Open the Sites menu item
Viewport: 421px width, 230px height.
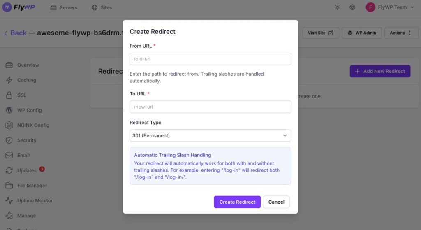(102, 7)
